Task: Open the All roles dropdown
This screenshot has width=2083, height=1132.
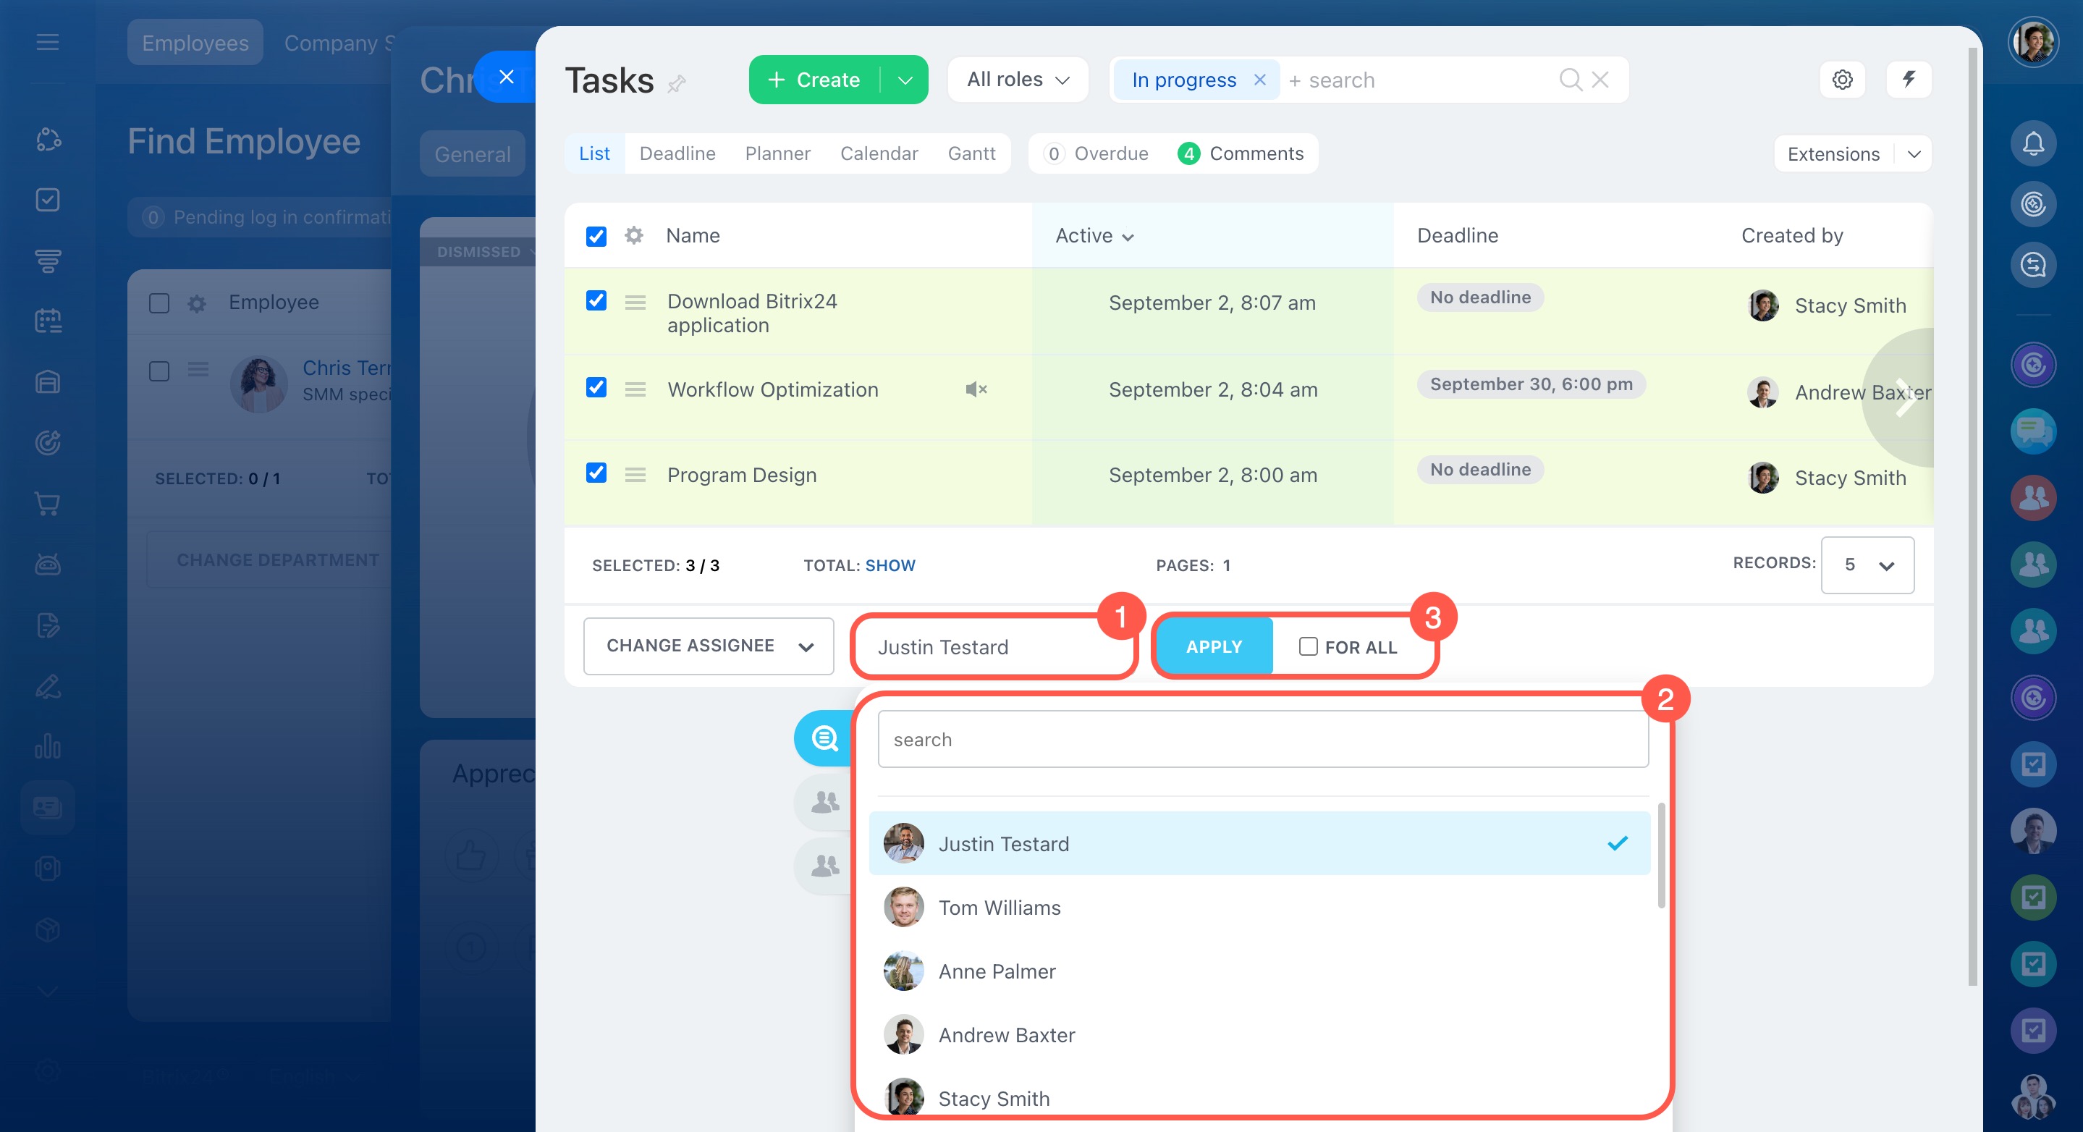Action: [1017, 79]
